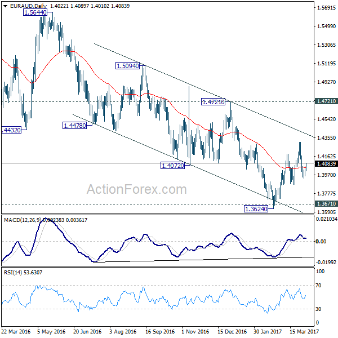Select the 1.36240 bottom price label
This screenshot has width=338, height=338.
pyautogui.click(x=256, y=209)
